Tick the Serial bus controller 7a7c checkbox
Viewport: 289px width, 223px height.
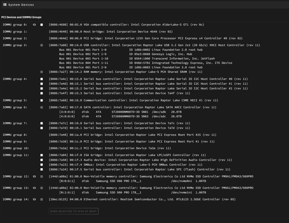(x=42, y=123)
